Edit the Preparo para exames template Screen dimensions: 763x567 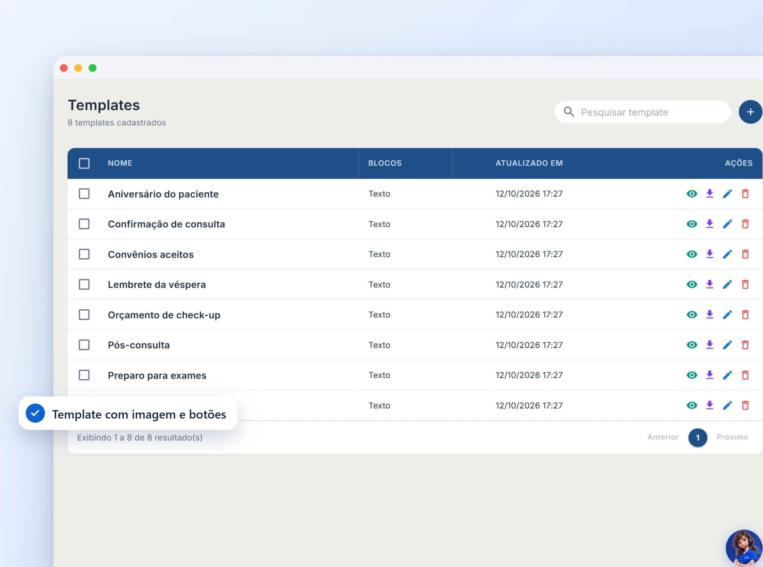point(727,375)
